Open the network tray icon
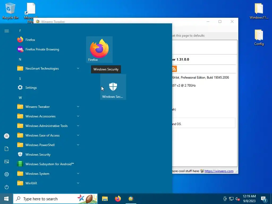Viewport: 272px width, 204px height. [x=231, y=199]
